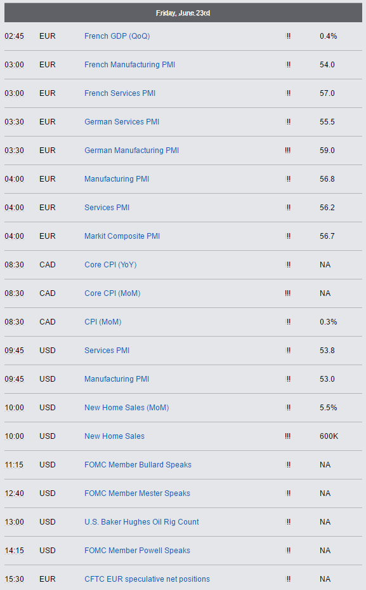Click importance icon beside Core CPI (MoM)
This screenshot has width=366, height=590.
click(x=287, y=293)
